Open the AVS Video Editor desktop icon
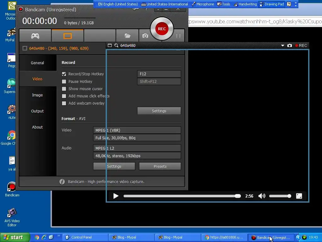The image size is (322, 242). click(x=12, y=217)
